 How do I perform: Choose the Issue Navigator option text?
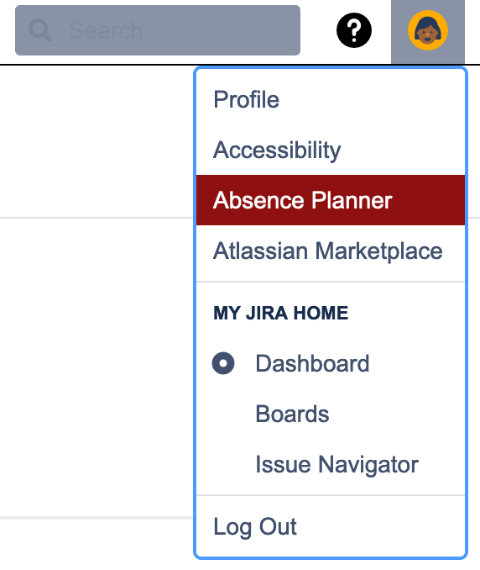(337, 464)
